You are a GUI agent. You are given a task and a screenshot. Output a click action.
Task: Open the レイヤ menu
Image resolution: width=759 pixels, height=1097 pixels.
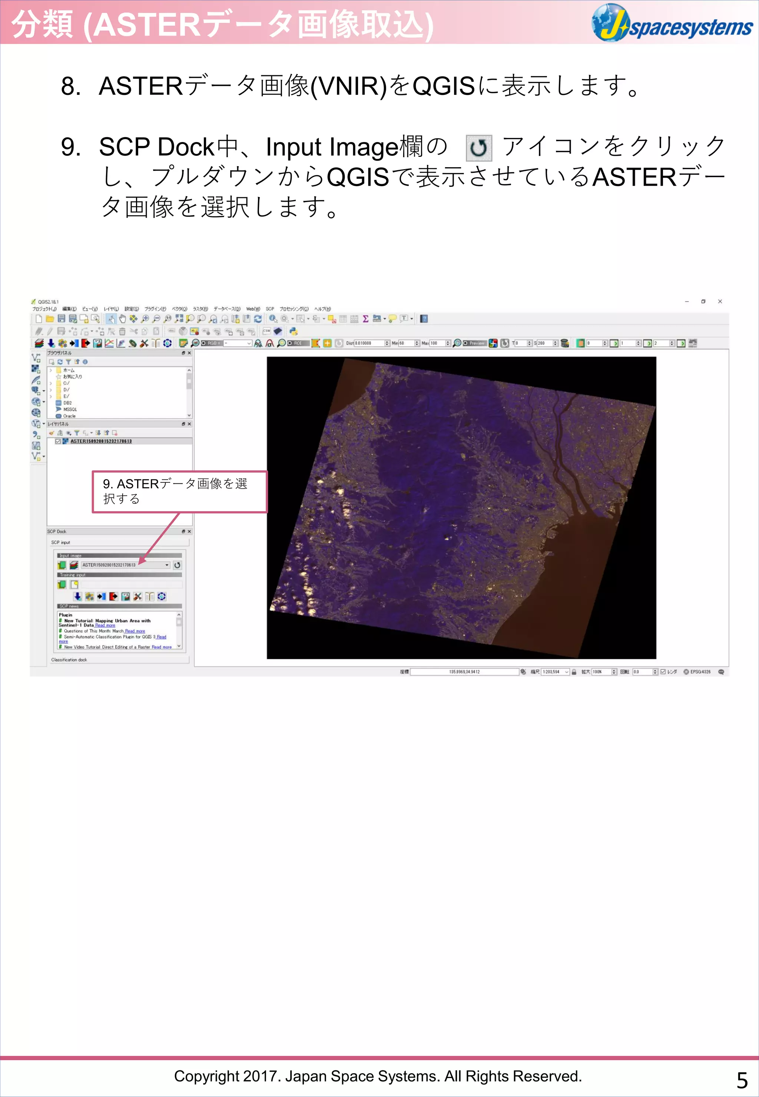tap(111, 309)
